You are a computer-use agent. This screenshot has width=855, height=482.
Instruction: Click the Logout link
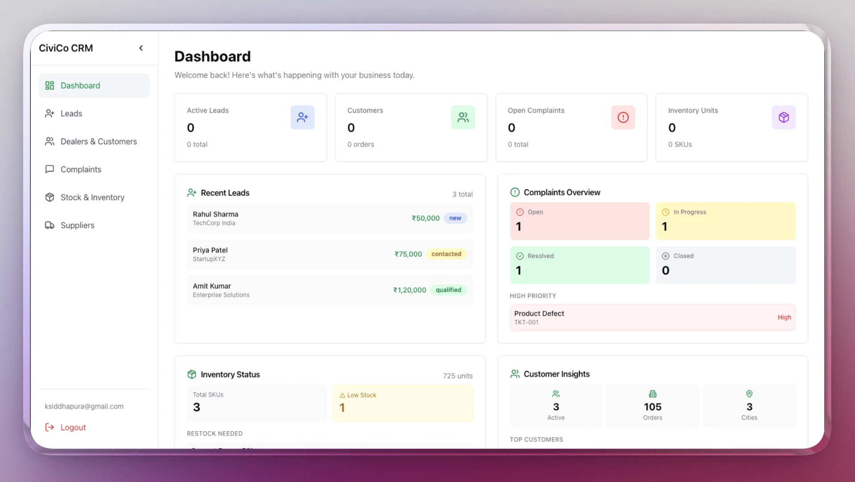73,428
